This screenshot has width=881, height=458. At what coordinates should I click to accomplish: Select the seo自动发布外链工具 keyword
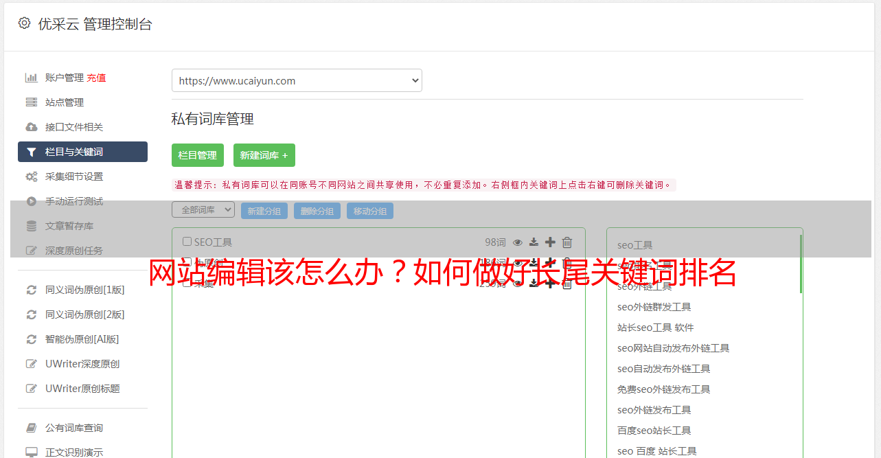(x=664, y=369)
